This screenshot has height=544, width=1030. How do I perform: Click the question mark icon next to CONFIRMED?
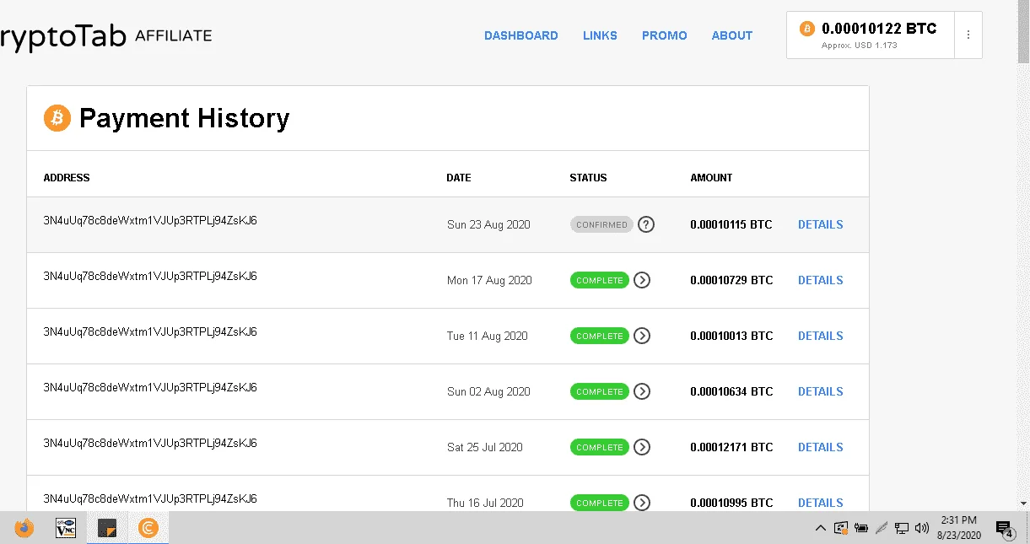click(646, 224)
